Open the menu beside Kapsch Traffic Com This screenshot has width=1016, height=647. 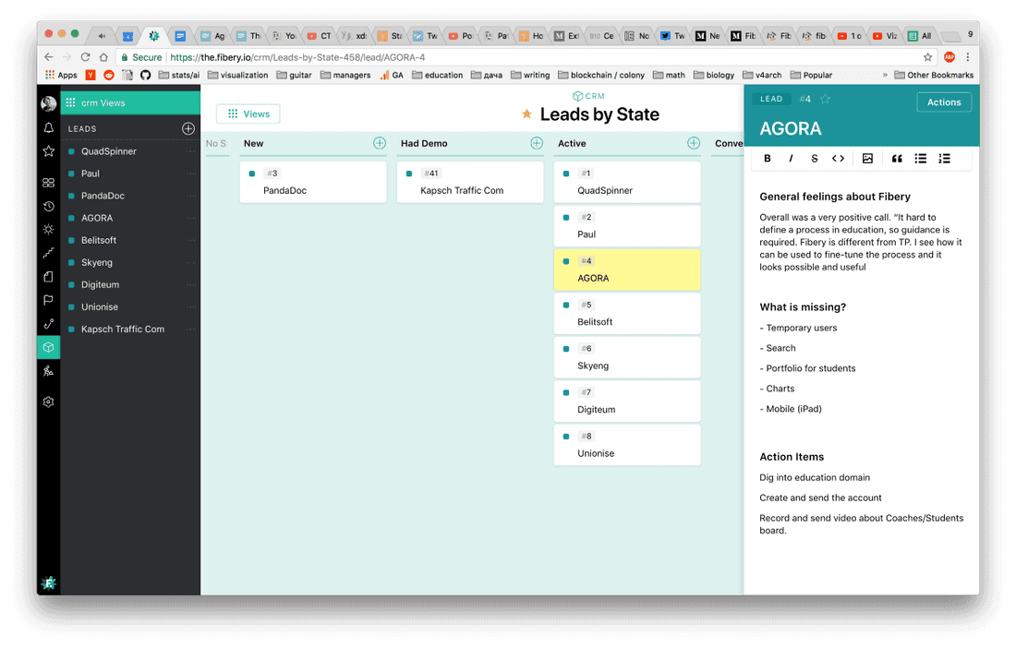coord(191,329)
